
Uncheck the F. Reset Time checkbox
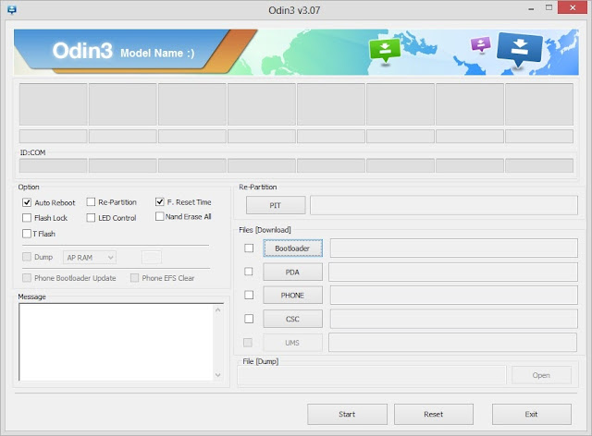pyautogui.click(x=160, y=201)
